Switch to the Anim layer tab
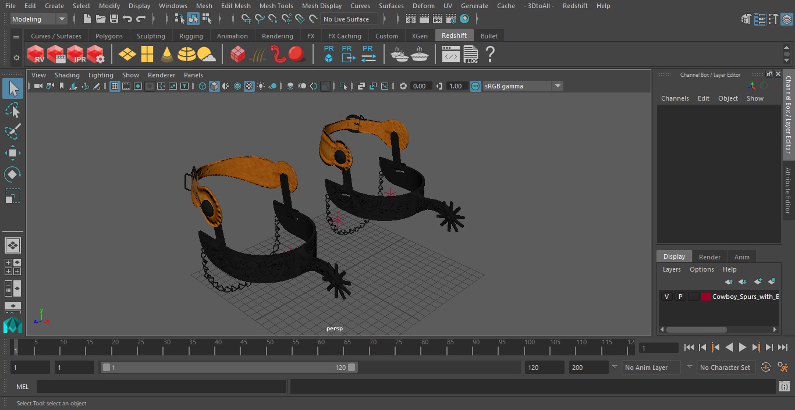The height and width of the screenshot is (410, 795). [741, 256]
